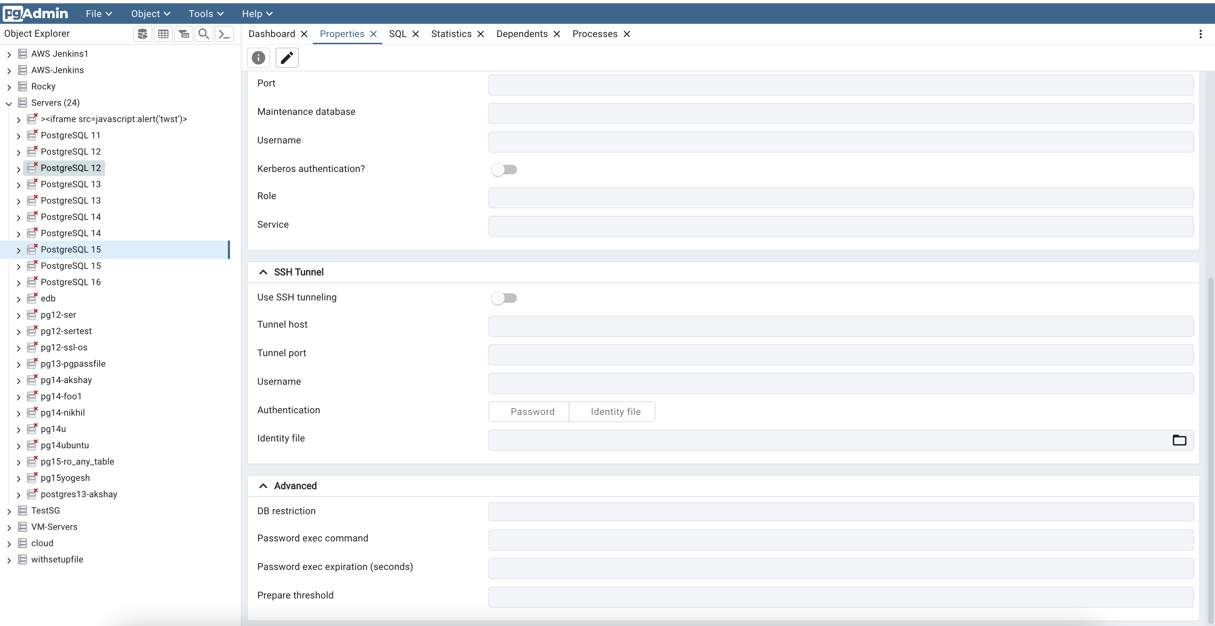1215x626 pixels.
Task: Select the pg14ubuntu server in the tree
Action: coord(64,445)
